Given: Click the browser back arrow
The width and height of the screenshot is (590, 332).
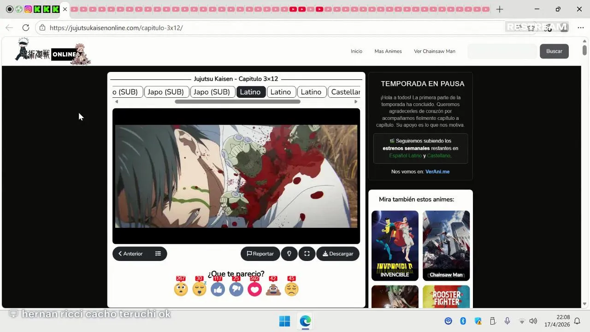Looking at the screenshot, I should [x=9, y=28].
